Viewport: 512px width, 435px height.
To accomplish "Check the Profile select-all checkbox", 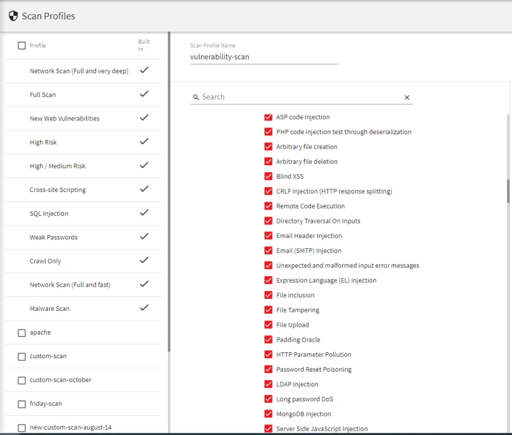I will (x=21, y=45).
